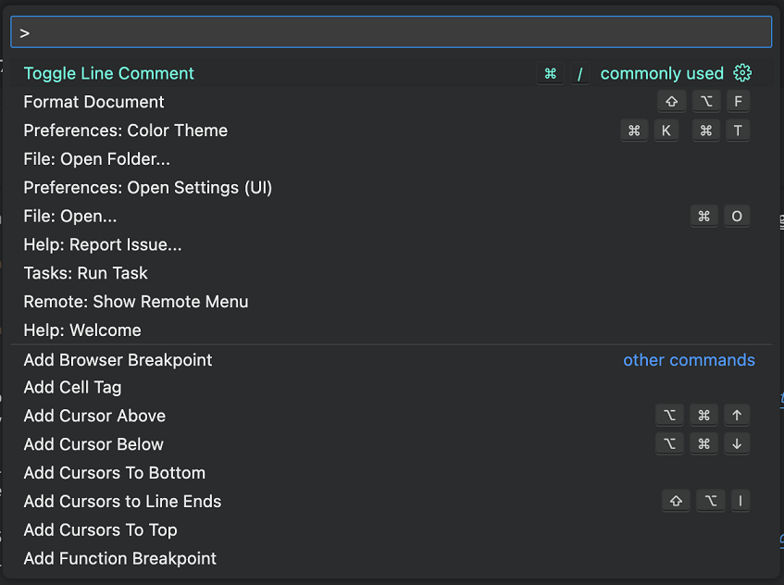Select the Toggle Line Comment command

tap(108, 72)
